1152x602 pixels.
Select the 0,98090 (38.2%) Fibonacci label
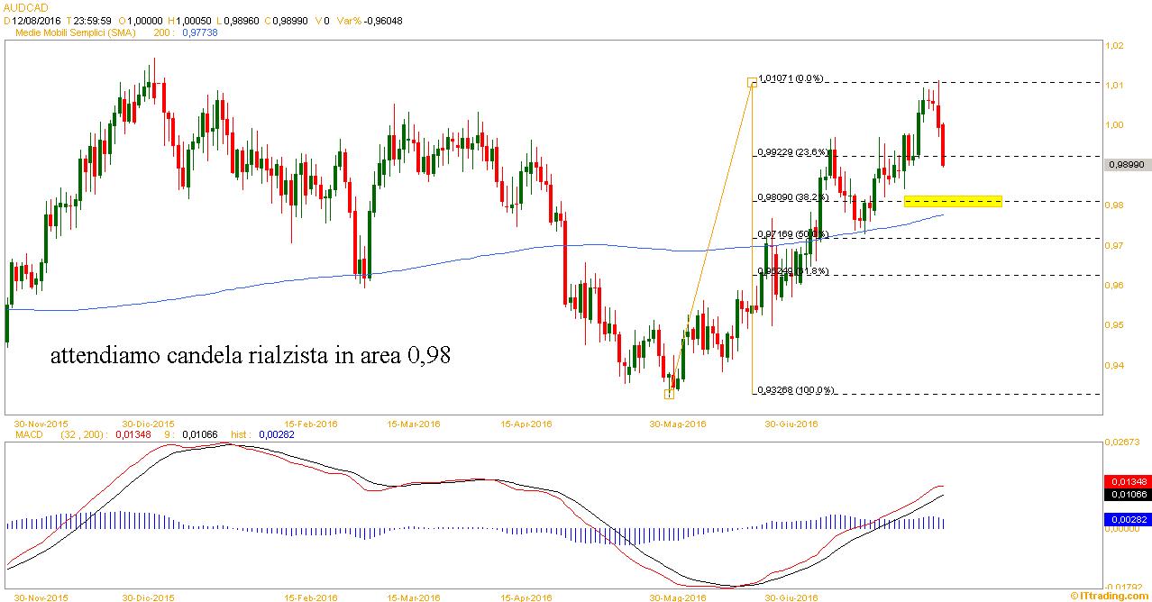[x=791, y=196]
